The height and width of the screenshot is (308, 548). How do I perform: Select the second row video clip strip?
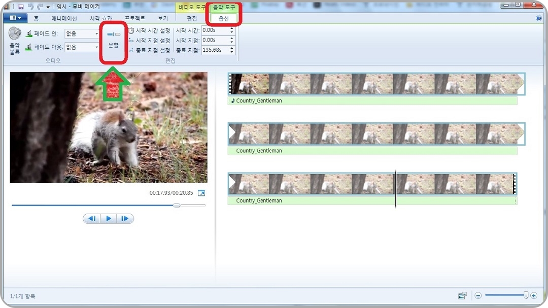point(376,134)
